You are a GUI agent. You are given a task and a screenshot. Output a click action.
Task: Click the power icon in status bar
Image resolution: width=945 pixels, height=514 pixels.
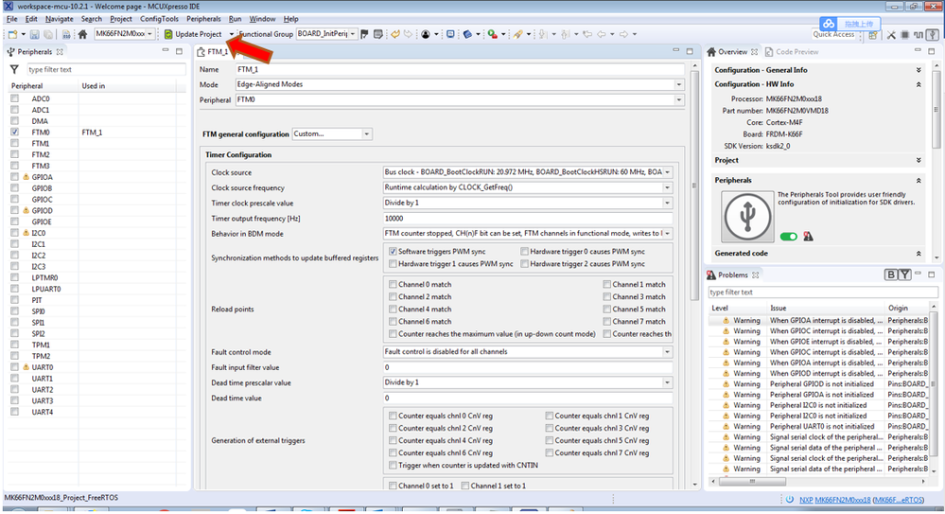[790, 500]
